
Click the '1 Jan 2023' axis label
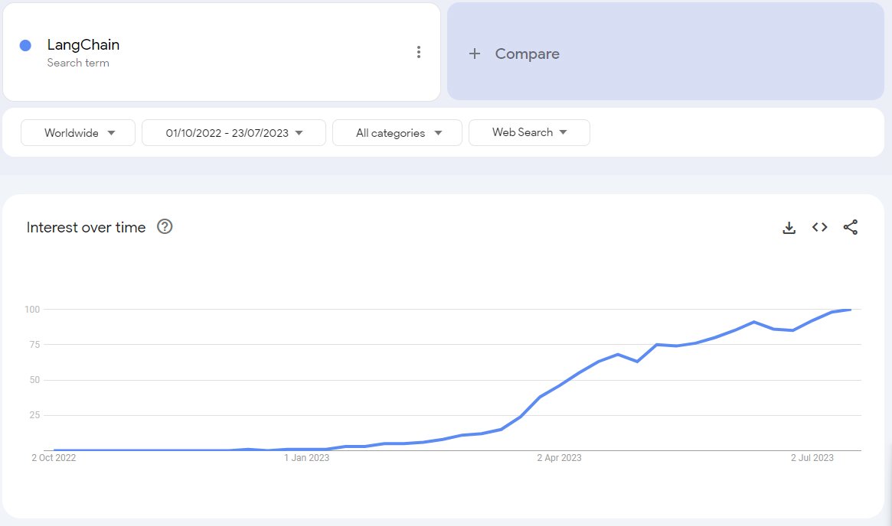(x=306, y=458)
